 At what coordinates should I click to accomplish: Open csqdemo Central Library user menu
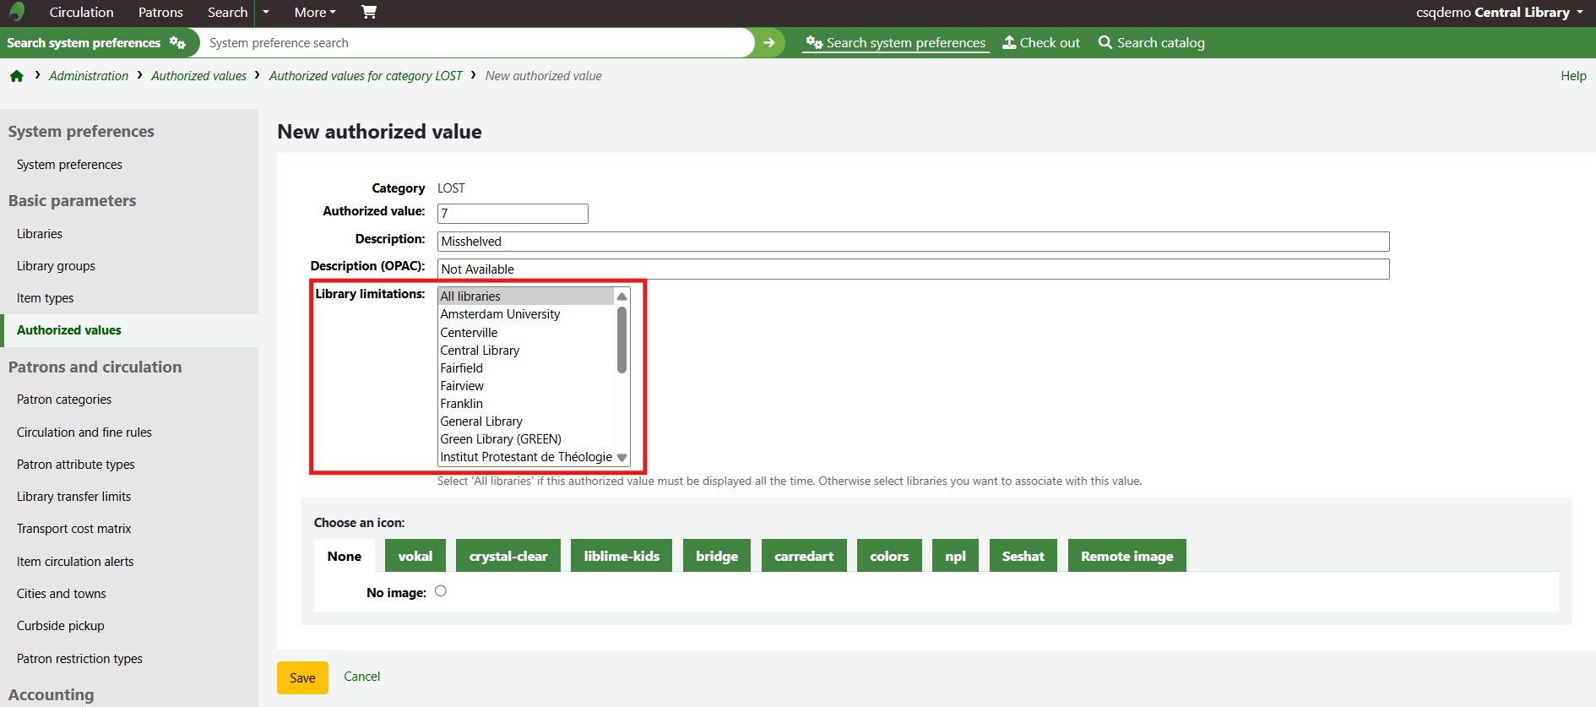(1499, 12)
